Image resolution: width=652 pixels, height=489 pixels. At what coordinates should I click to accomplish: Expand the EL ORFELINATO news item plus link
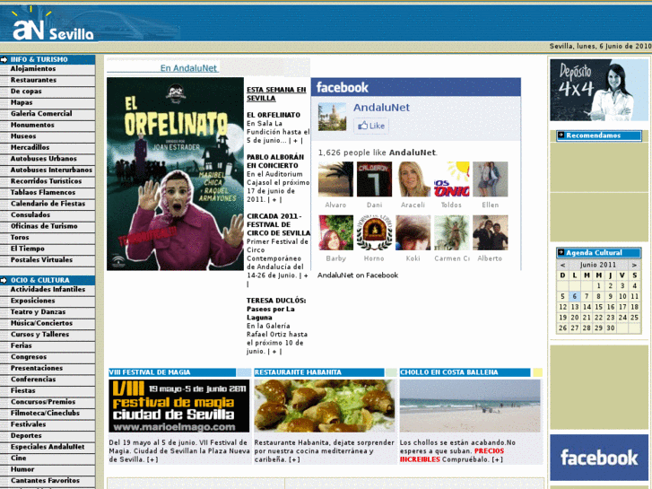point(296,141)
